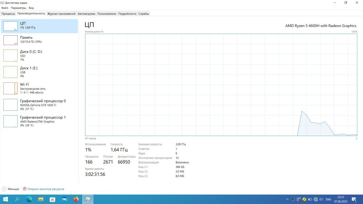Click the Процессы count 166
Image resolution: width=363 pixels, height=204 pixels.
pyautogui.click(x=89, y=162)
